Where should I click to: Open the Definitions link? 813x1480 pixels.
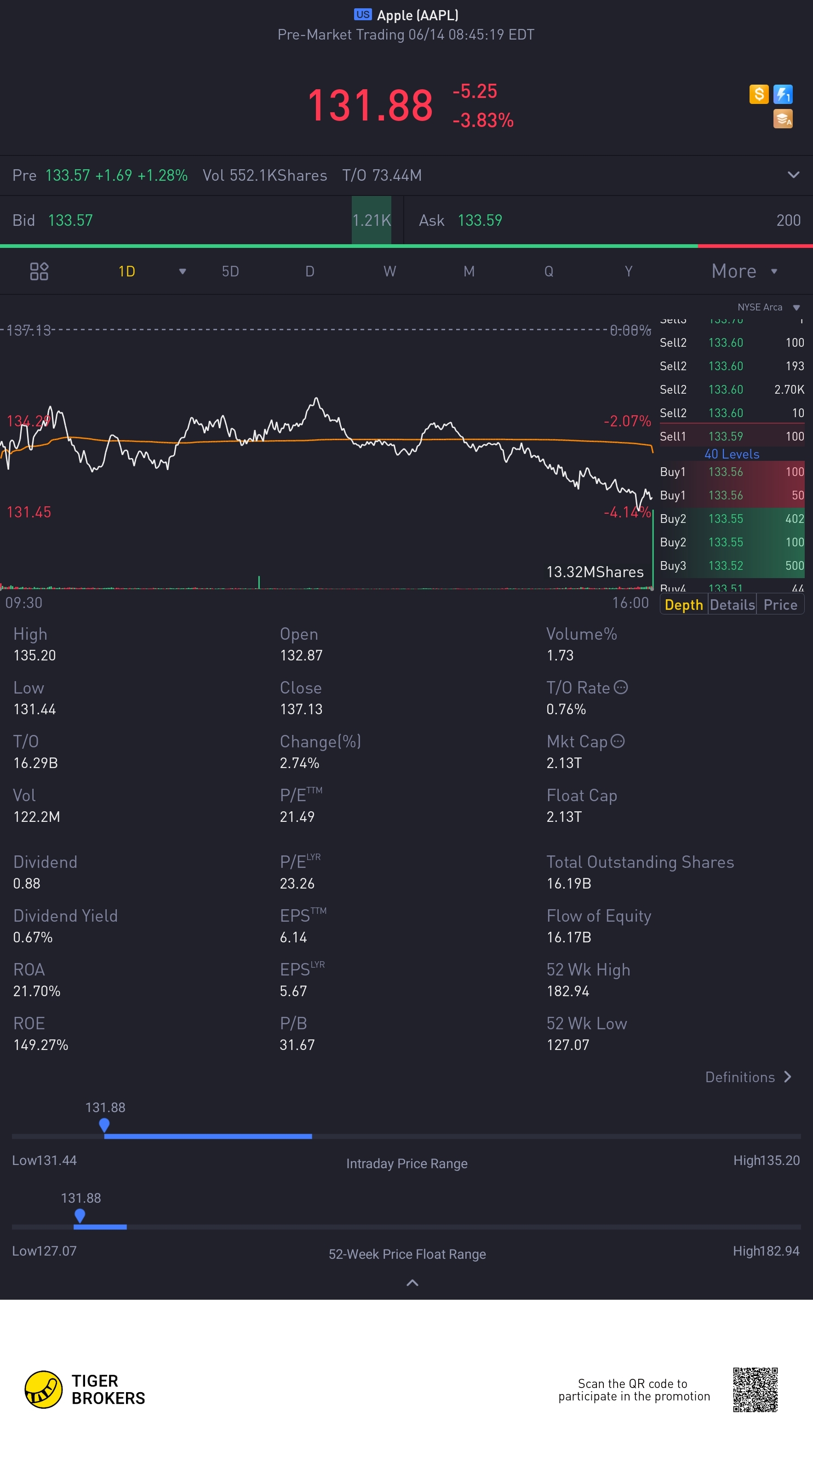coord(740,1077)
